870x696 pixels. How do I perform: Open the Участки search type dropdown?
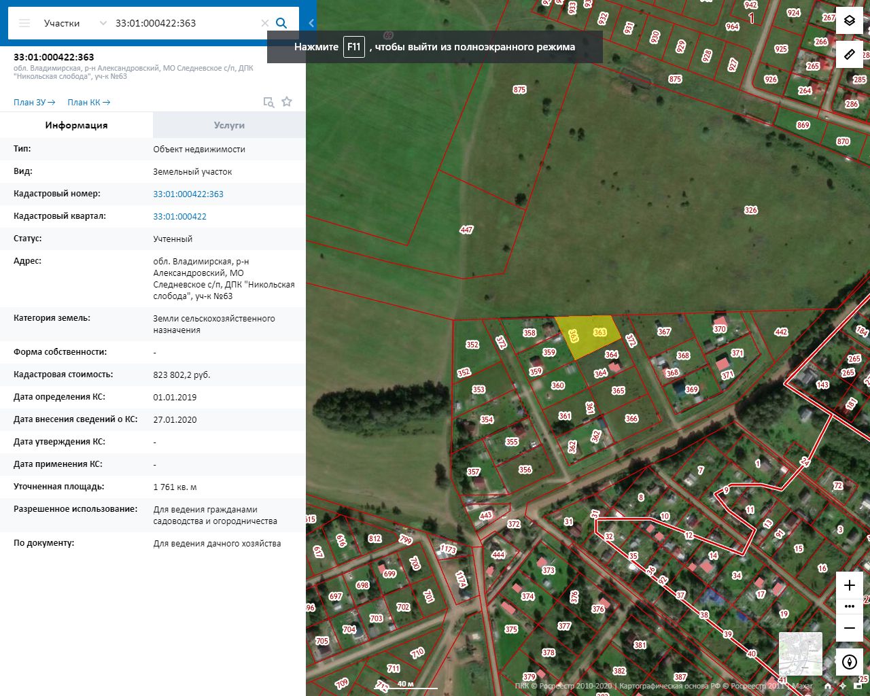coord(75,23)
